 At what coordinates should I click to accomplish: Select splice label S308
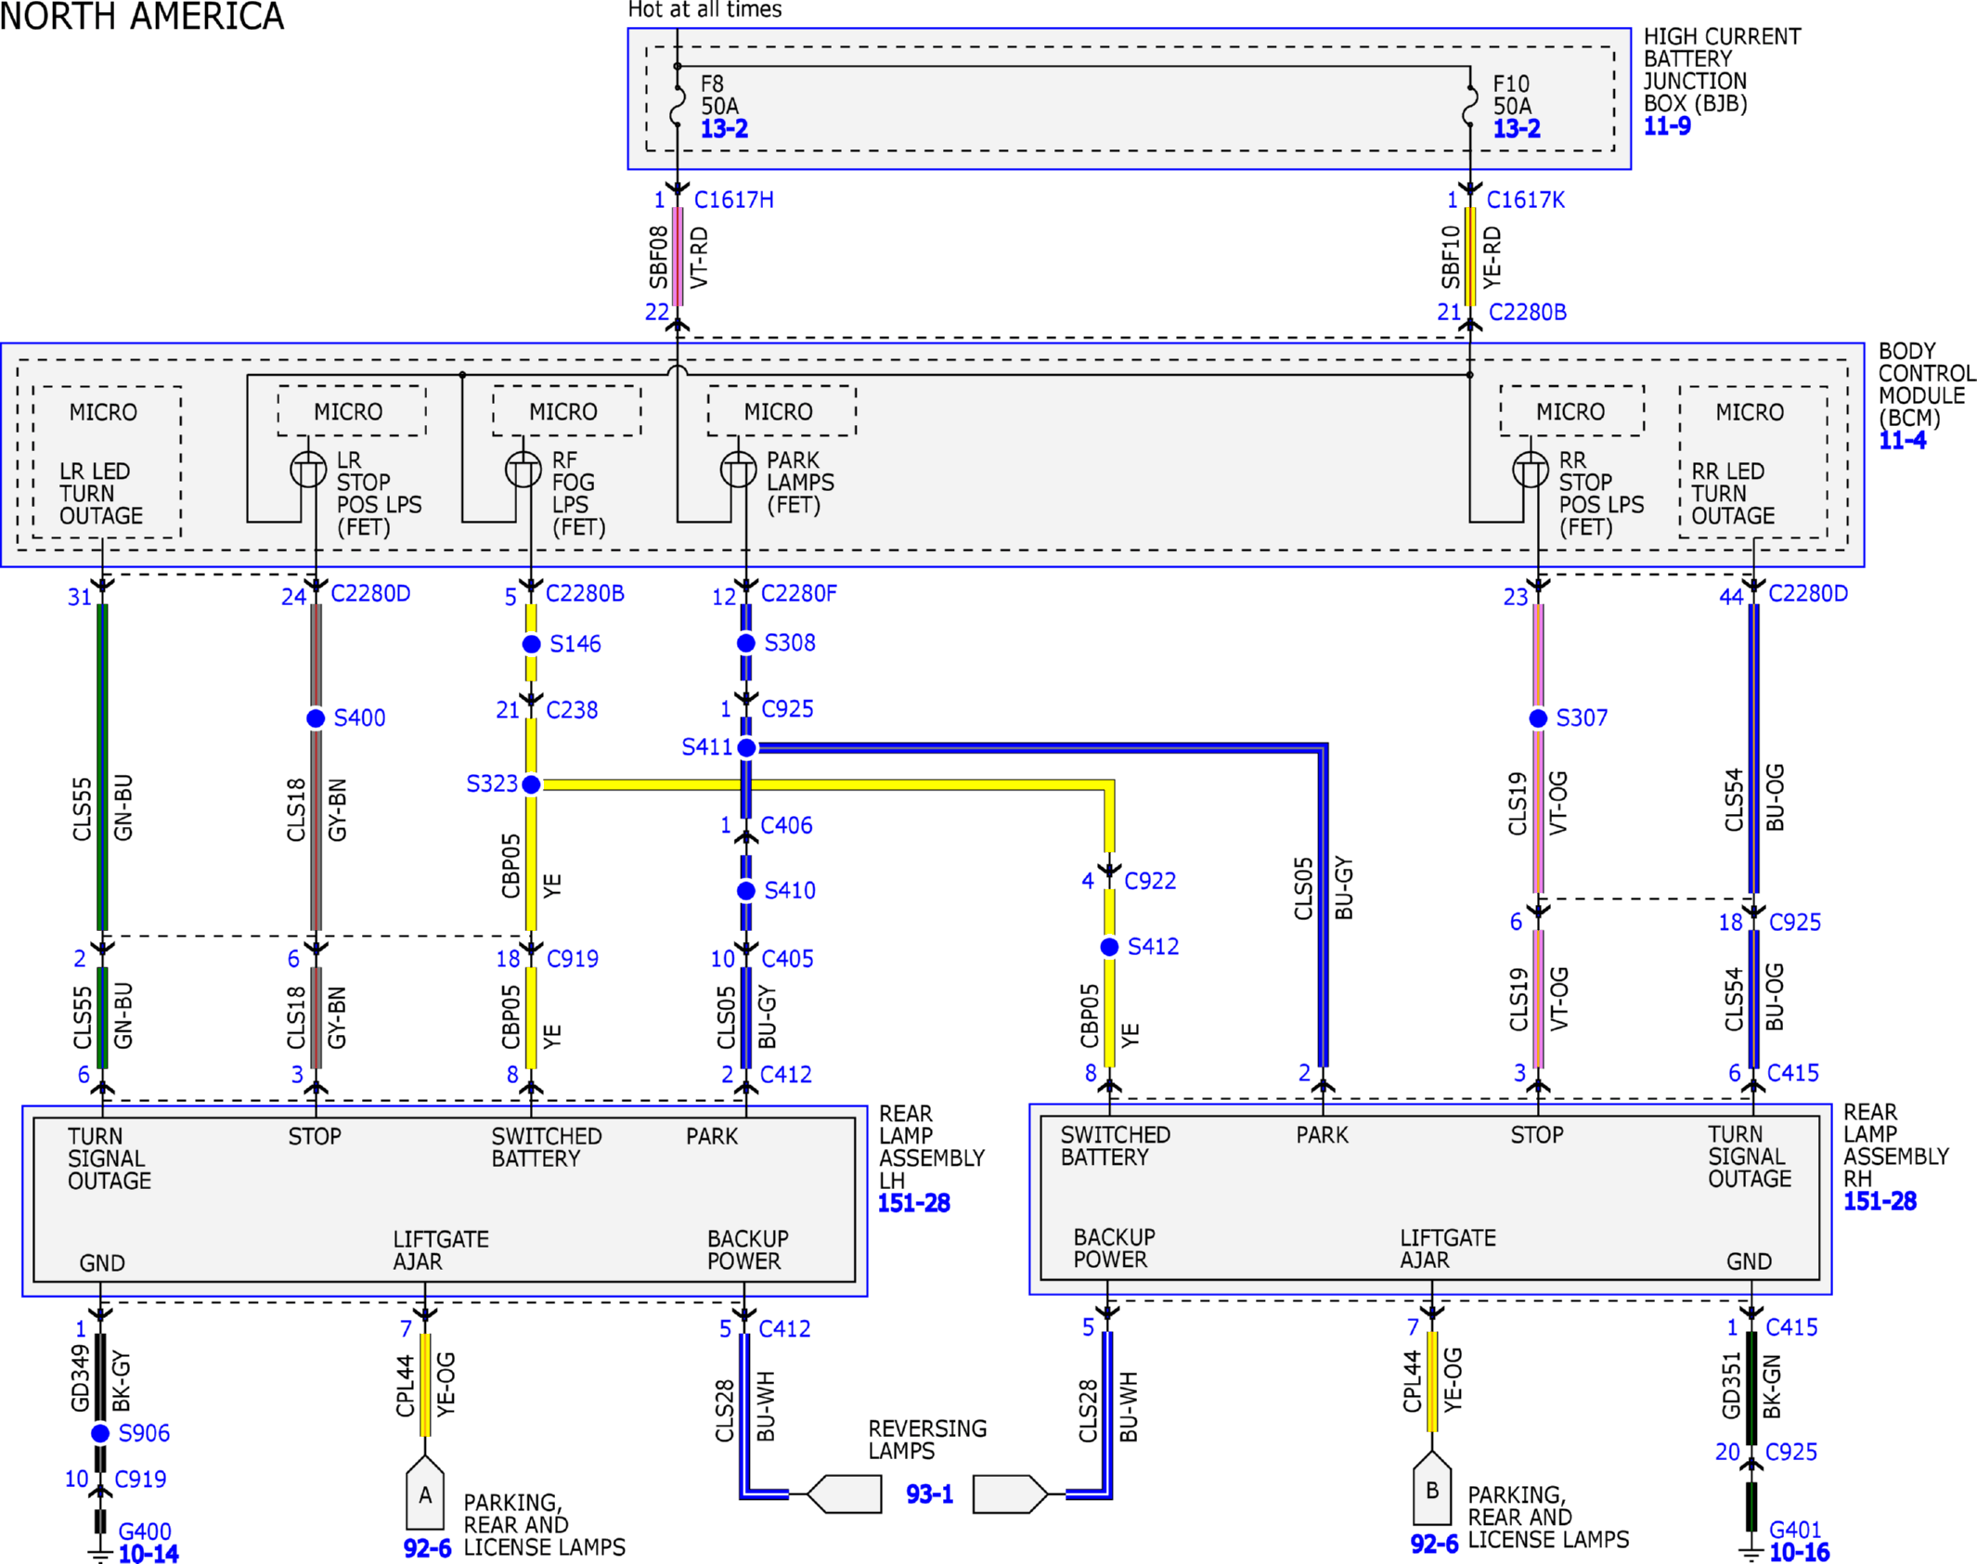click(x=790, y=642)
